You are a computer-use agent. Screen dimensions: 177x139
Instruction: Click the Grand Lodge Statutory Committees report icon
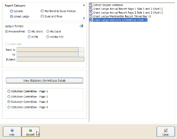coord(91,20)
